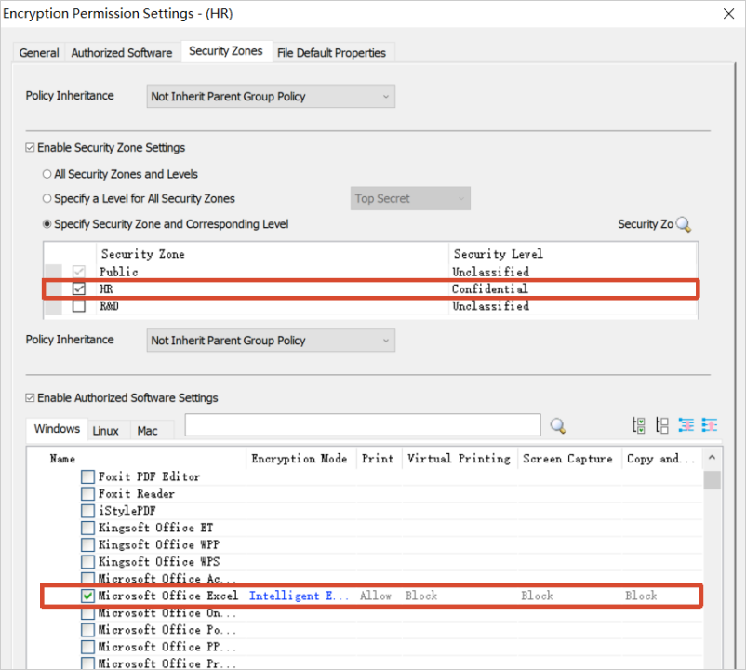The width and height of the screenshot is (746, 670).
Task: Check the iStylePDF checkbox
Action: [87, 511]
